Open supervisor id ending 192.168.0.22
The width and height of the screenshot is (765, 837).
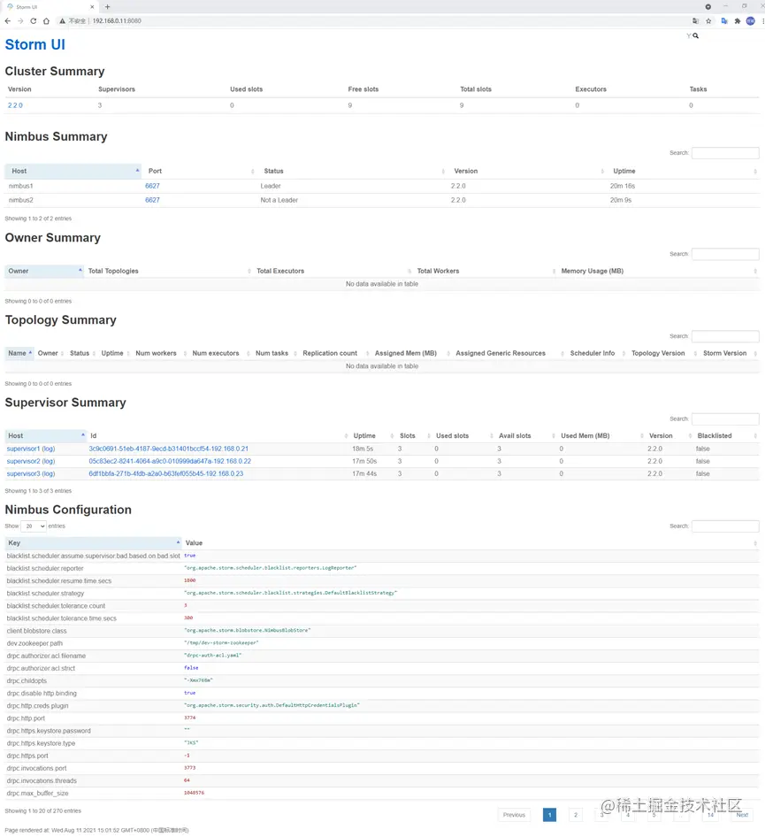pyautogui.click(x=170, y=461)
